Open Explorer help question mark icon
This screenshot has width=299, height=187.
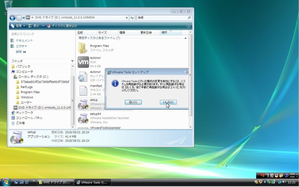(x=188, y=26)
